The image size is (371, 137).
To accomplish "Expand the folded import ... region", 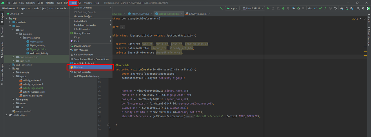I will pos(122,27).
